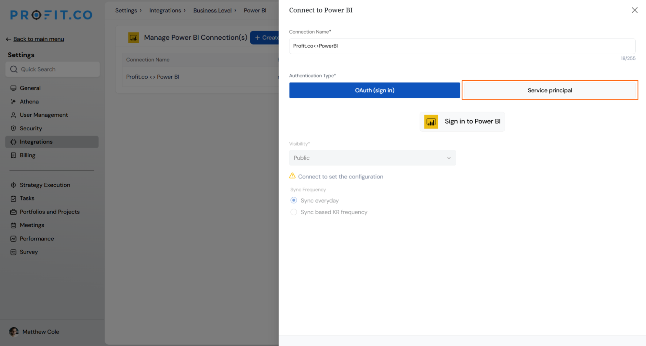Screen dimensions: 646x346
Task: Click the Athena sparkle icon
Action: click(13, 102)
